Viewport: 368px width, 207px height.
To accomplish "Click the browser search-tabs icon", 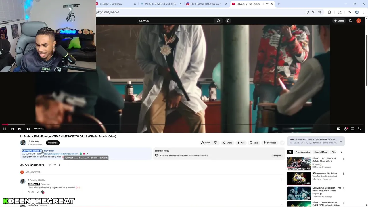I will (x=340, y=12).
